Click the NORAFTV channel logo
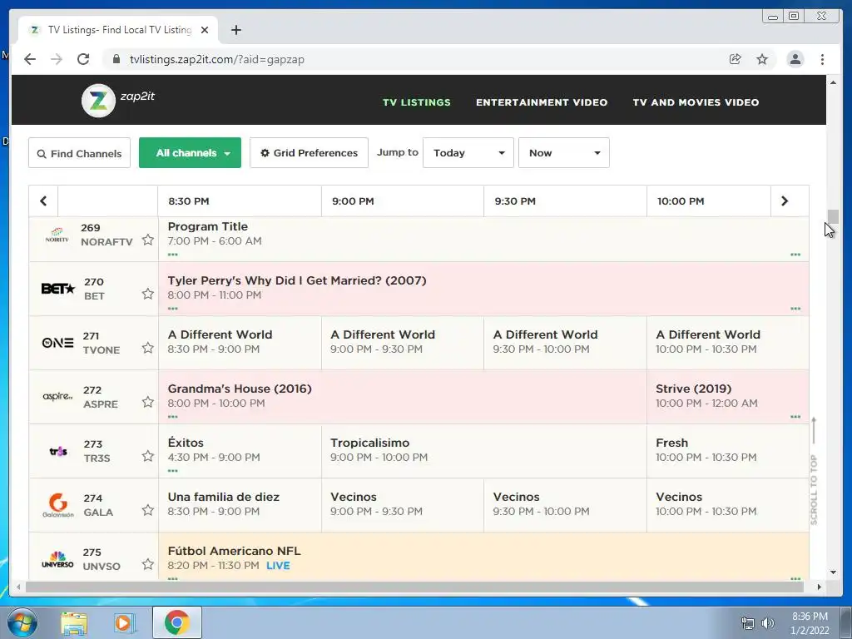The height and width of the screenshot is (639, 852). point(57,235)
